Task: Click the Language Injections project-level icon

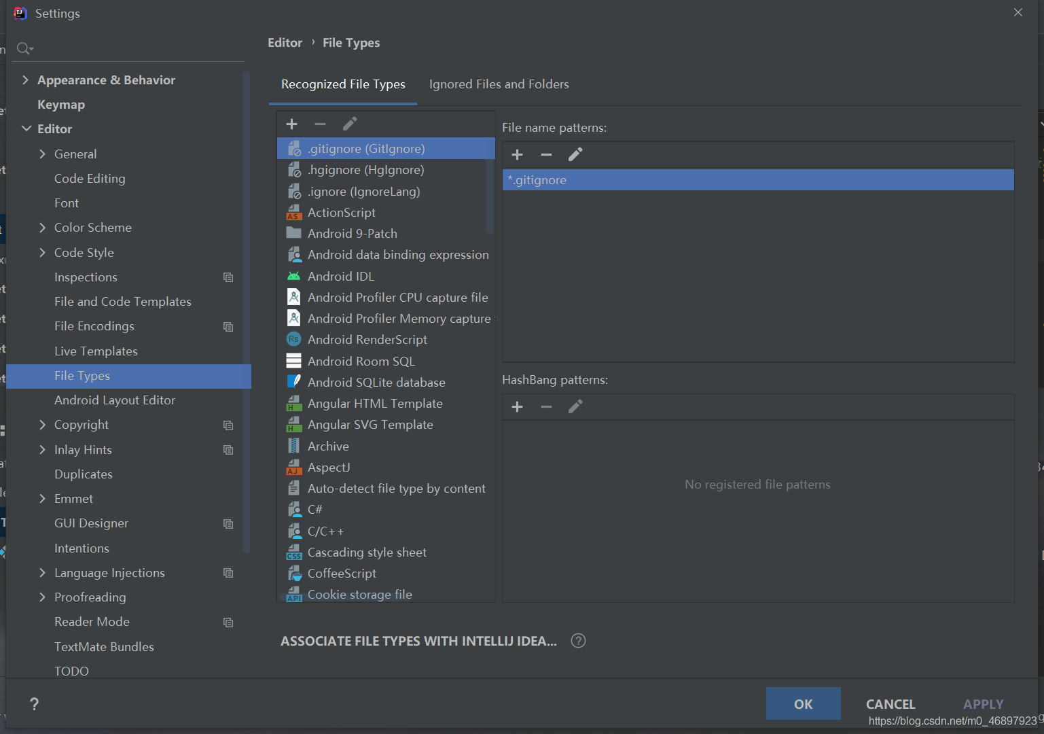Action: (228, 573)
